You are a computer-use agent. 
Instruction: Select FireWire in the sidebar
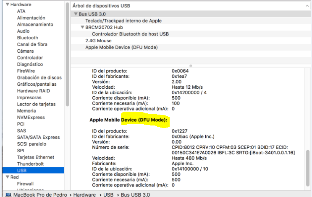tap(26, 71)
